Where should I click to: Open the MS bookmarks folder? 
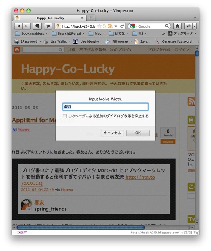140,33
